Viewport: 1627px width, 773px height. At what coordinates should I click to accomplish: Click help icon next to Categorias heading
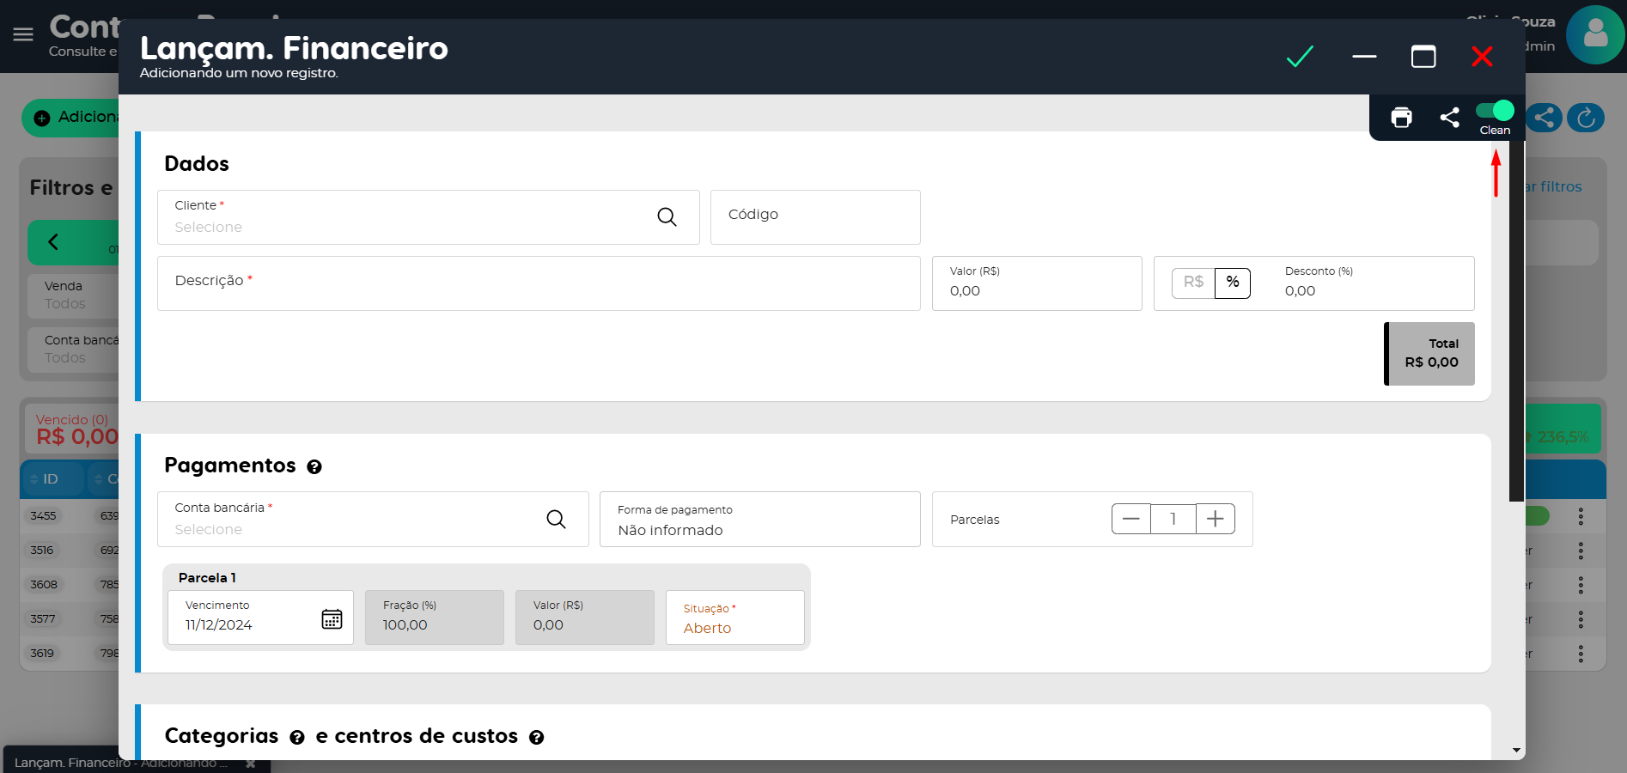[x=297, y=738]
